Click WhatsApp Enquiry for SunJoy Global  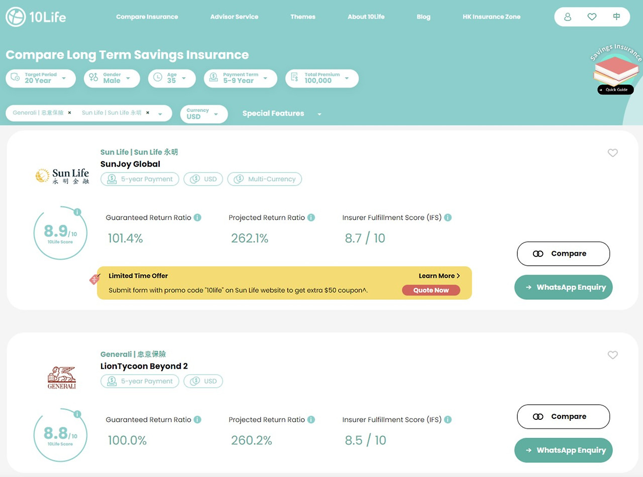(x=564, y=287)
